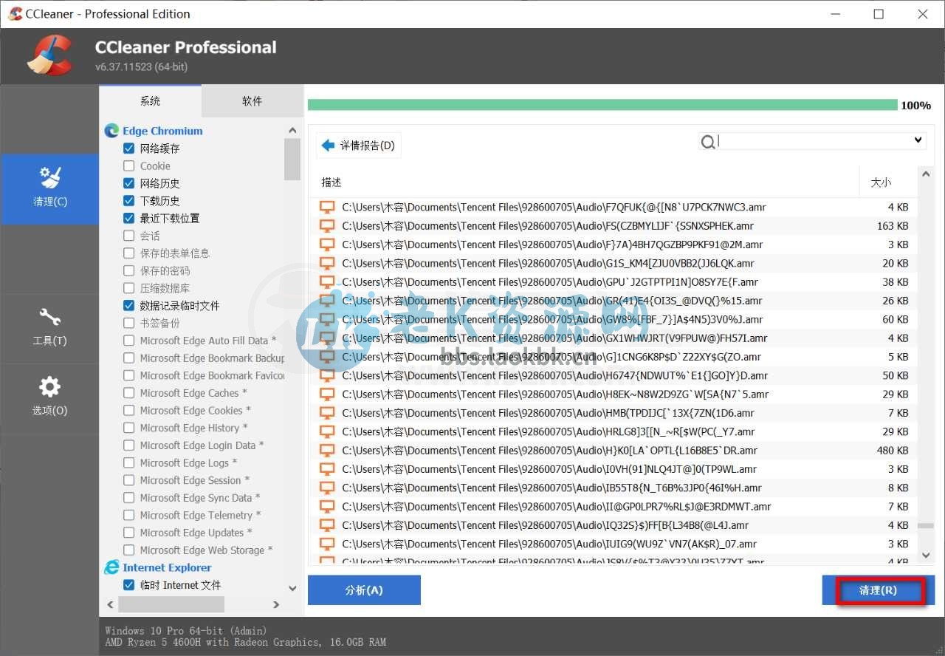Click the Edge Chromium browser icon
The image size is (945, 656).
tap(111, 131)
